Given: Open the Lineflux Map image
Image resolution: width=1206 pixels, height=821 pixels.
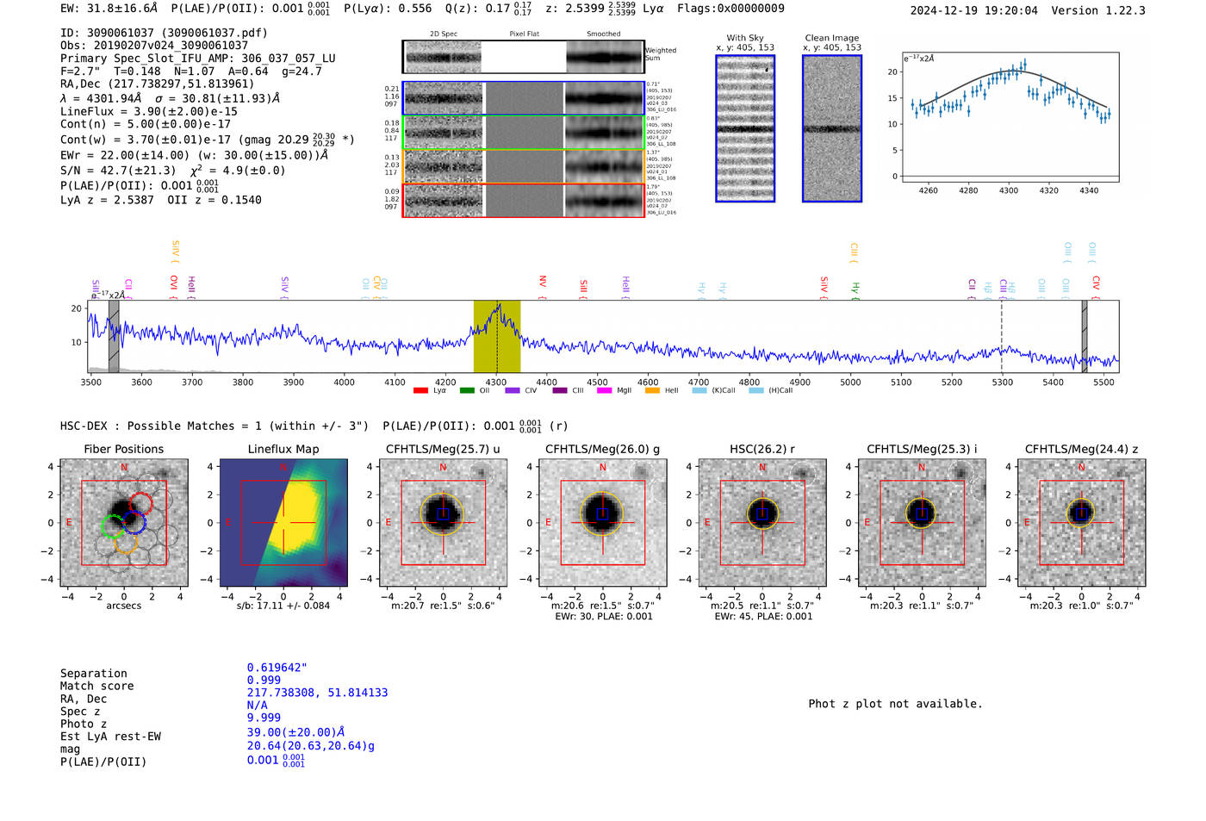Looking at the screenshot, I should click(283, 523).
